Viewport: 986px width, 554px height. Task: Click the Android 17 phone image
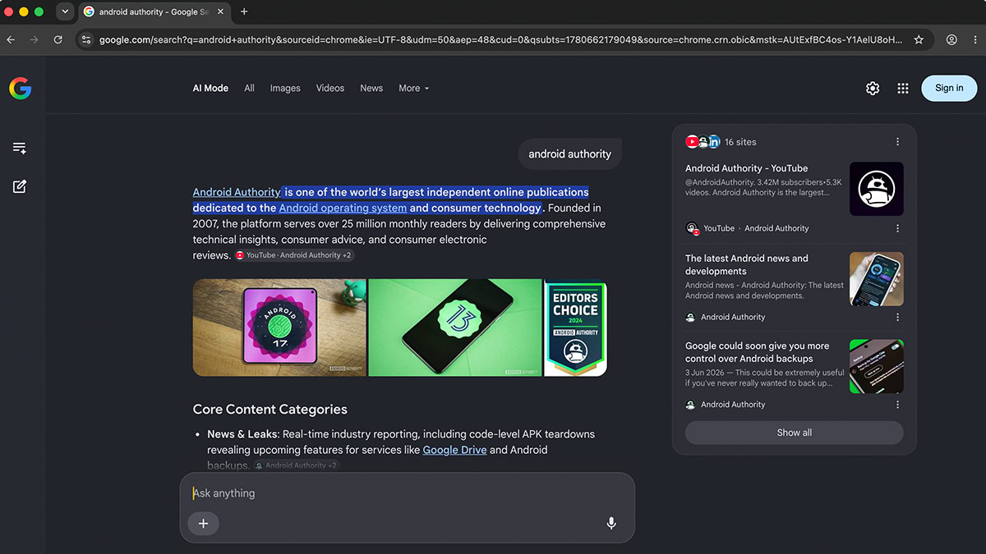point(279,327)
